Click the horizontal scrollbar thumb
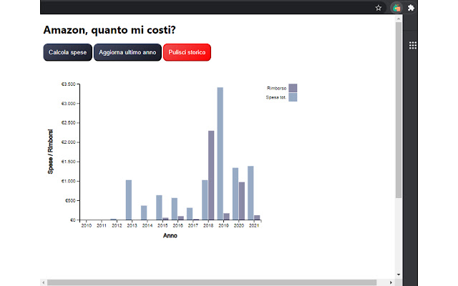The height and width of the screenshot is (286, 458). click(215, 282)
